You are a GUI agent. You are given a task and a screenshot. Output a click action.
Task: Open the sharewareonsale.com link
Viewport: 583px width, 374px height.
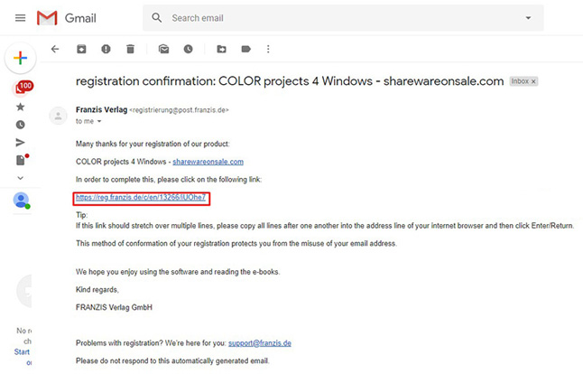click(x=208, y=162)
